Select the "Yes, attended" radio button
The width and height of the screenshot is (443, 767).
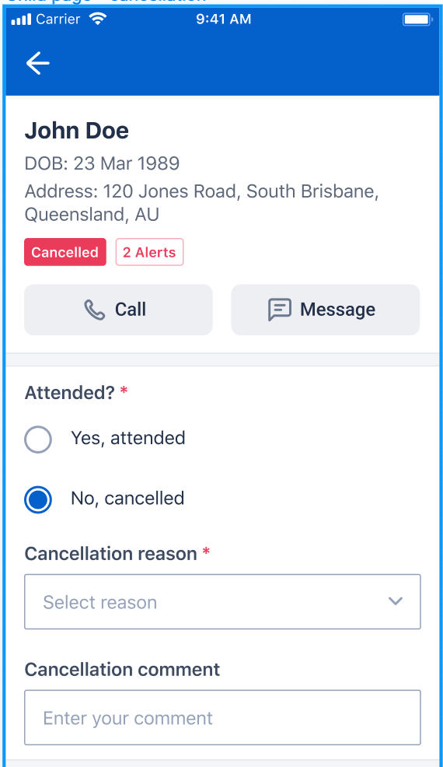(38, 440)
